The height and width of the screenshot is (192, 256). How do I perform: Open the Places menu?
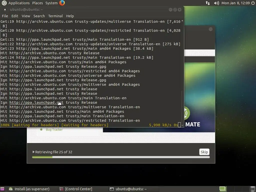click(x=37, y=3)
